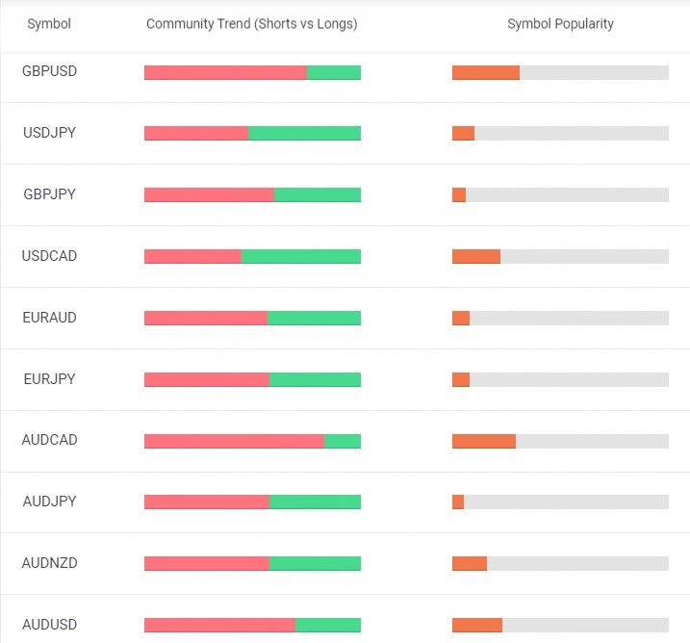Click the orange popularity bar for AUDCAD

[484, 441]
